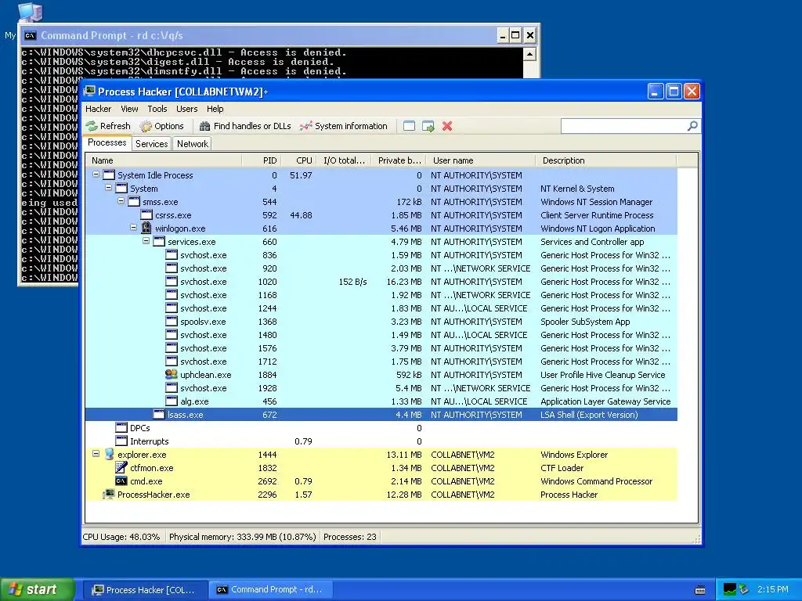Screen dimensions: 802x601
Task: Click the Processes: 23 status bar entry
Action: (x=350, y=537)
